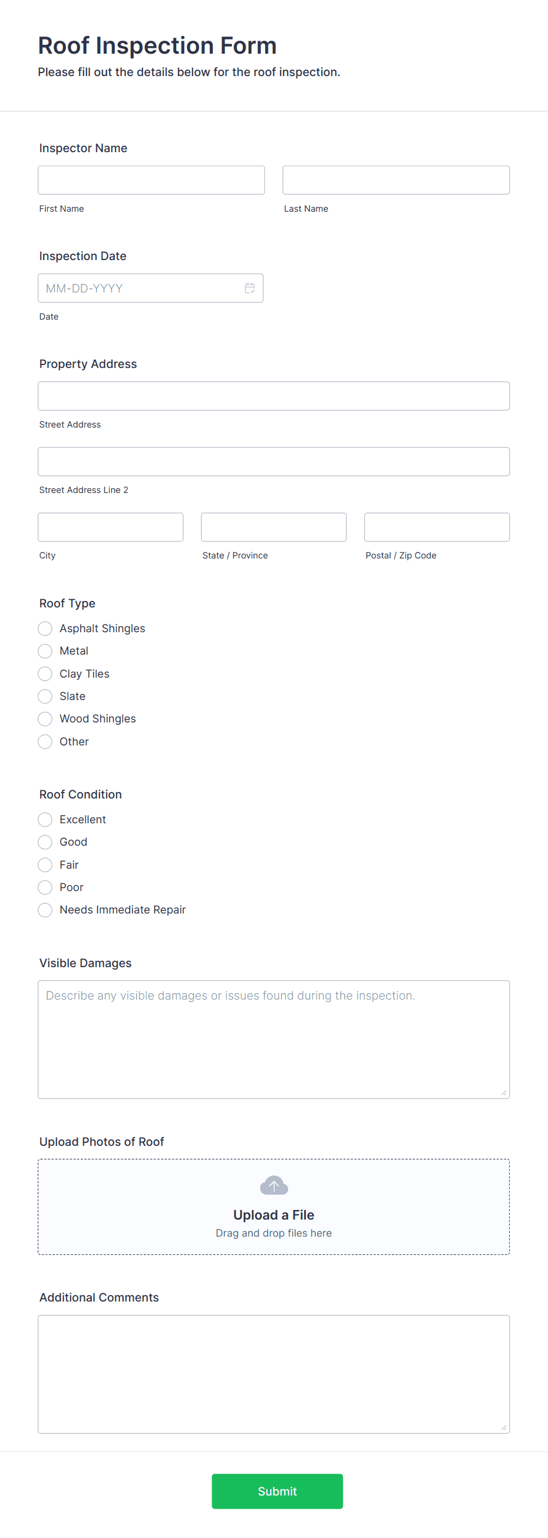
Task: Focus the State / Province box
Action: click(273, 527)
